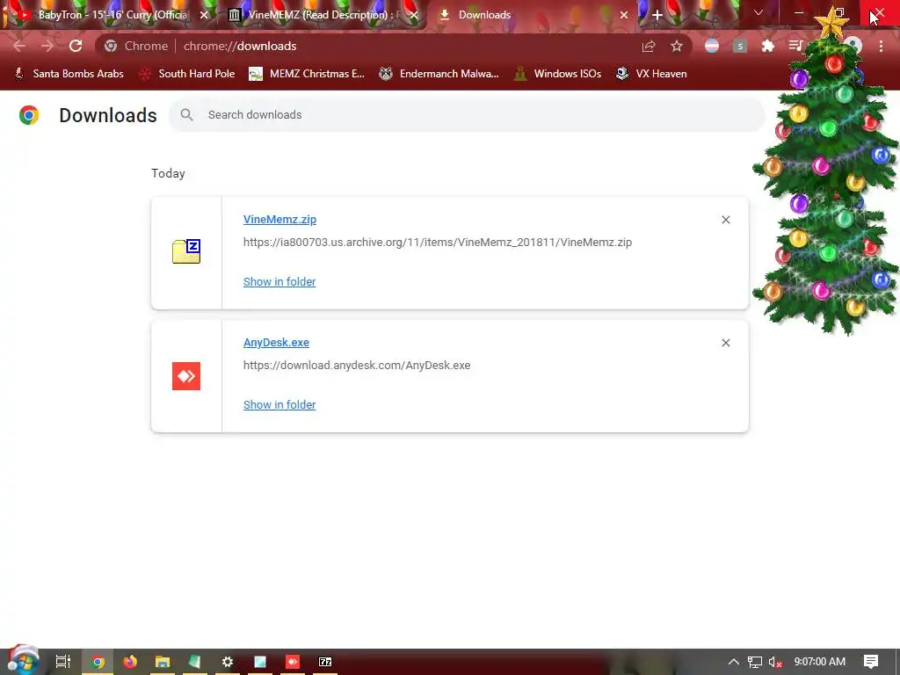Open the VX Heaven bookmark
This screenshot has width=900, height=675.
(x=651, y=74)
